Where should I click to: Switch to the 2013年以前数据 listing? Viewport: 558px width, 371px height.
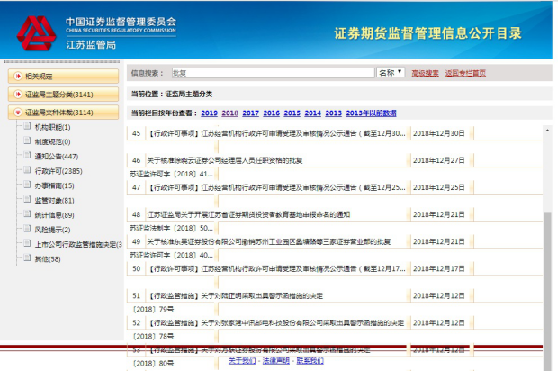click(x=371, y=113)
